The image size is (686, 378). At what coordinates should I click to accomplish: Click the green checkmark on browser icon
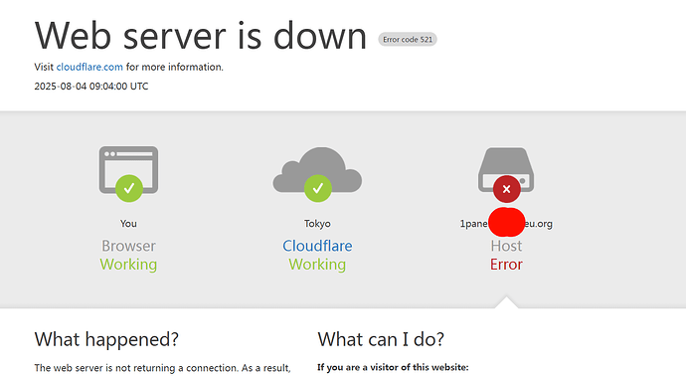(129, 189)
